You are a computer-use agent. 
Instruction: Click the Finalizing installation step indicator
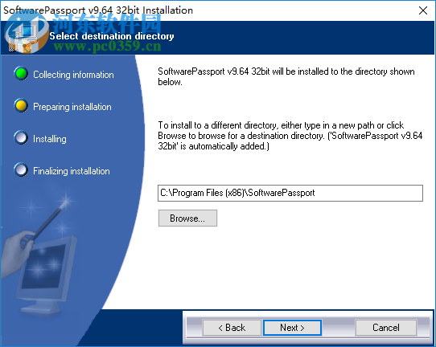pos(21,170)
